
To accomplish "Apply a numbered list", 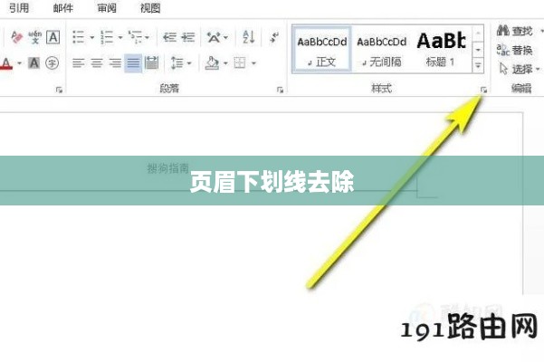I will point(107,37).
